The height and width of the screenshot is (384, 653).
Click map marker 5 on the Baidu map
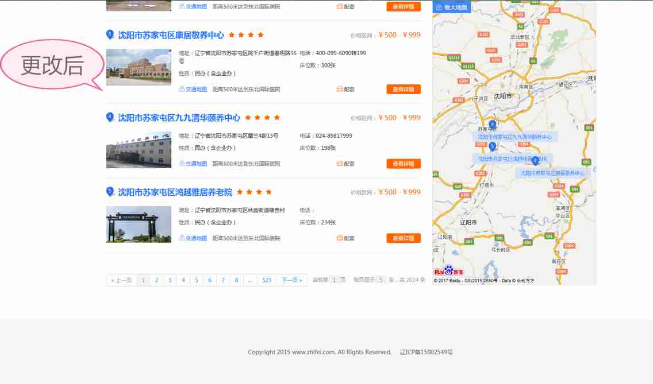(x=492, y=146)
